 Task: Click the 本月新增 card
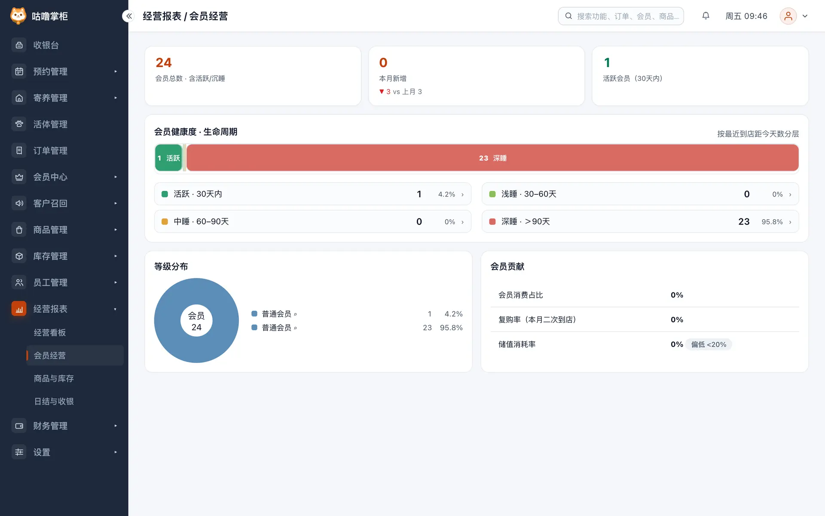tap(477, 76)
